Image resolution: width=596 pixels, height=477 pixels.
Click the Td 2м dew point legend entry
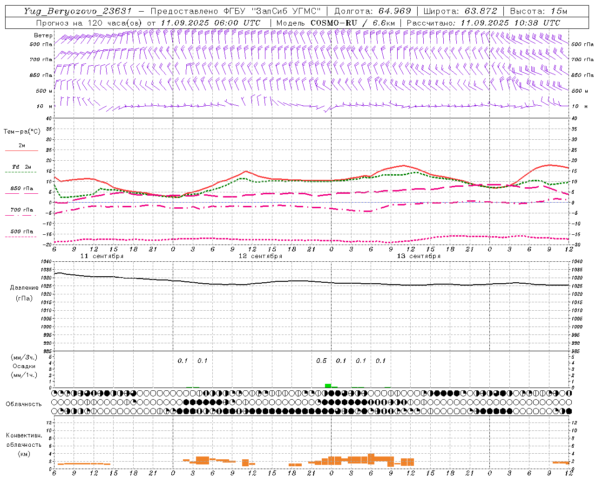(21, 167)
